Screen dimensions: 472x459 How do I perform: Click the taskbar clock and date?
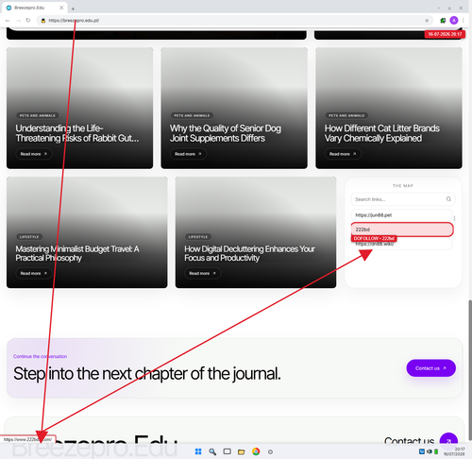click(454, 451)
